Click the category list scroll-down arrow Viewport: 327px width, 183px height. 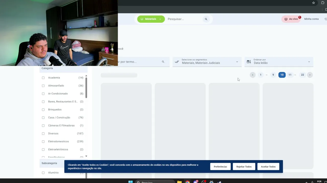pyautogui.click(x=86, y=156)
